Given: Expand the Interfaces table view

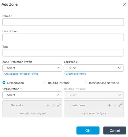Looking at the screenshot, I should (120, 105).
